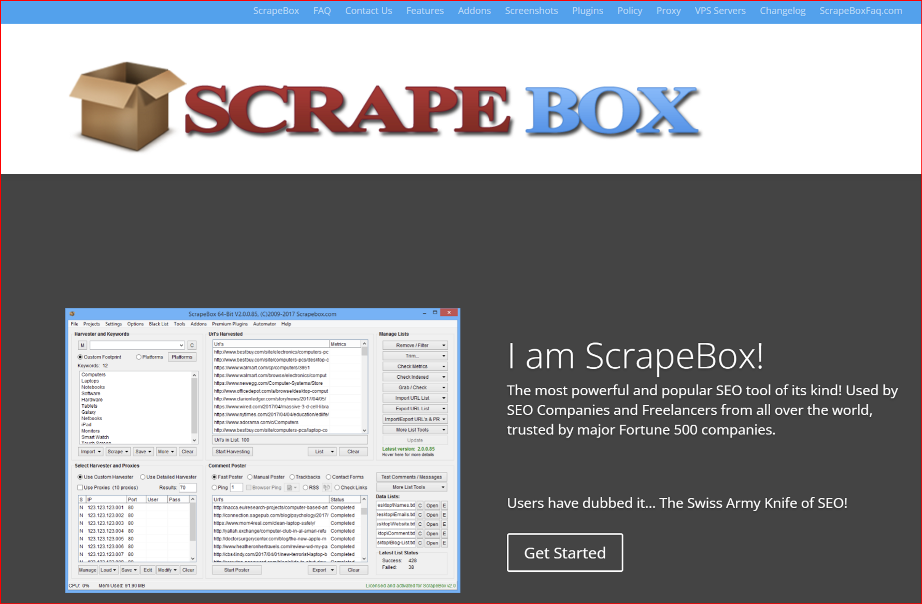The height and width of the screenshot is (604, 922).
Task: Click Test Comments / Messages button
Action: point(412,477)
